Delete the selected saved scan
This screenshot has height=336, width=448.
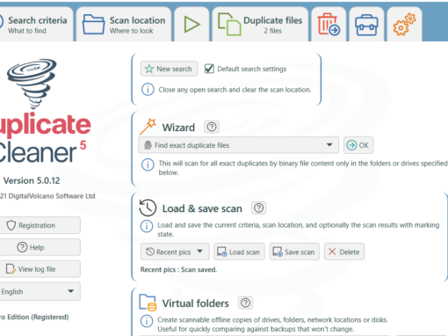click(344, 252)
